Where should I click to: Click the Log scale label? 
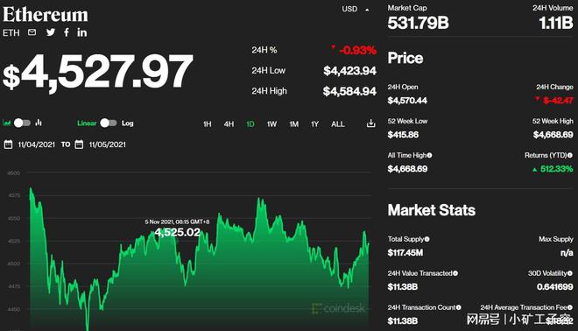pos(128,123)
